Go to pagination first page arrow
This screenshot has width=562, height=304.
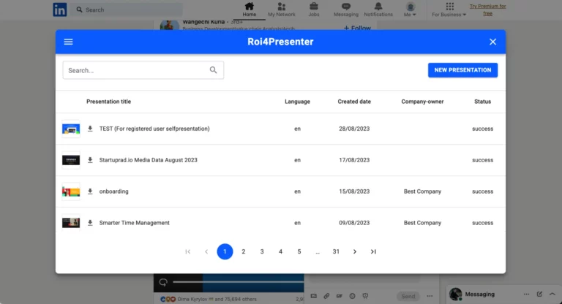click(x=188, y=251)
